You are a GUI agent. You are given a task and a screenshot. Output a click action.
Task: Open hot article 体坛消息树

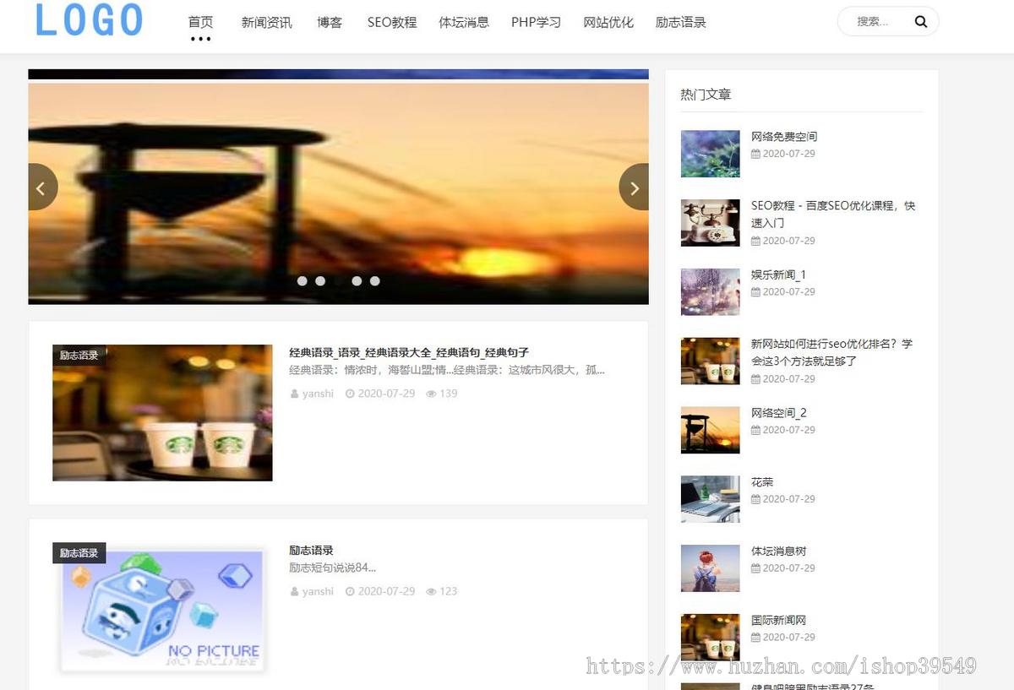click(x=778, y=551)
